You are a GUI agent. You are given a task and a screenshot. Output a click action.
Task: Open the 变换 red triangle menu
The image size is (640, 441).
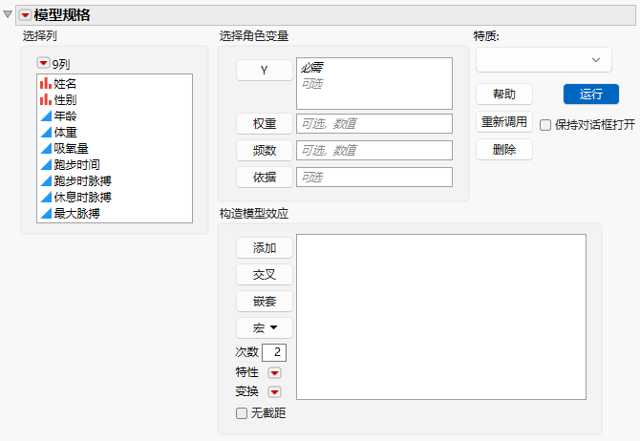click(274, 392)
